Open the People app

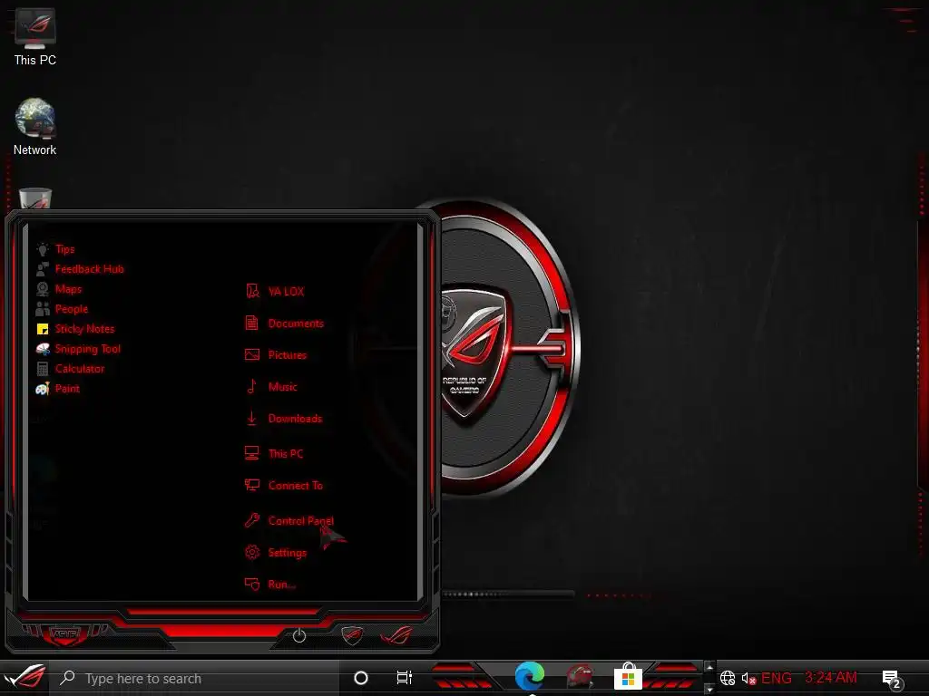pos(62,309)
